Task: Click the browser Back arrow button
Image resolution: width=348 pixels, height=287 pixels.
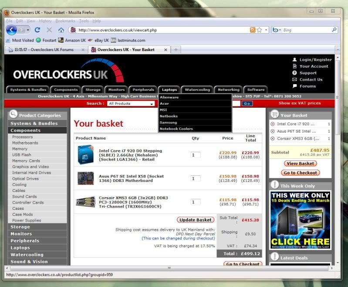Action: tap(11, 30)
